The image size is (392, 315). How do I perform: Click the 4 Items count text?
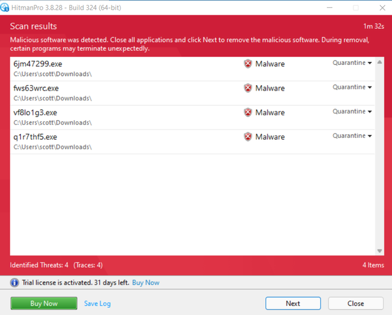373,265
